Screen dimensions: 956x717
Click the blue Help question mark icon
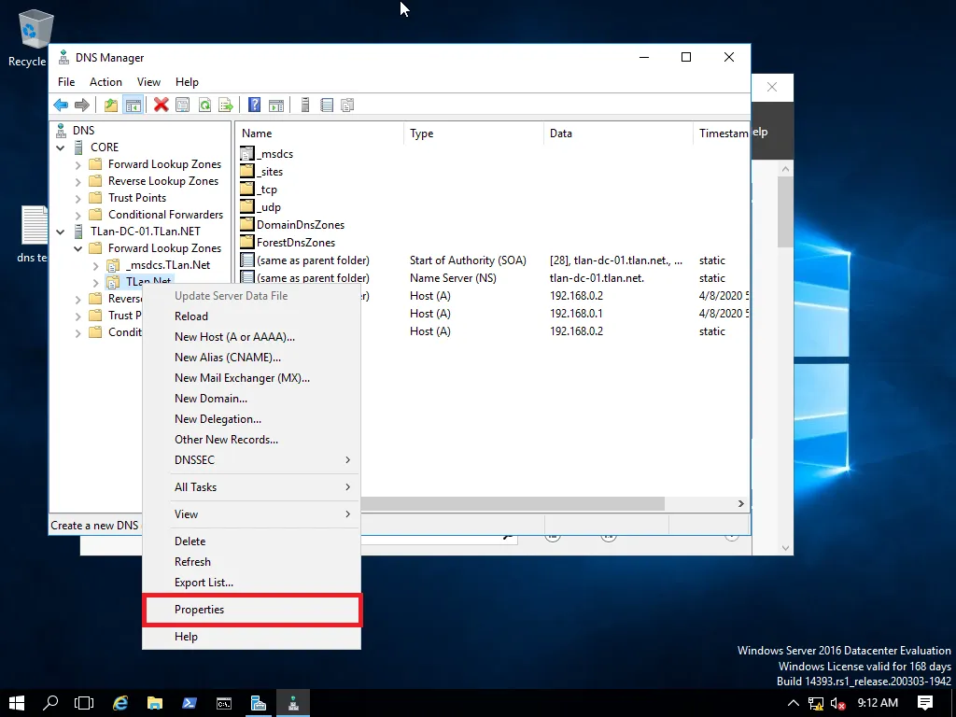254,105
